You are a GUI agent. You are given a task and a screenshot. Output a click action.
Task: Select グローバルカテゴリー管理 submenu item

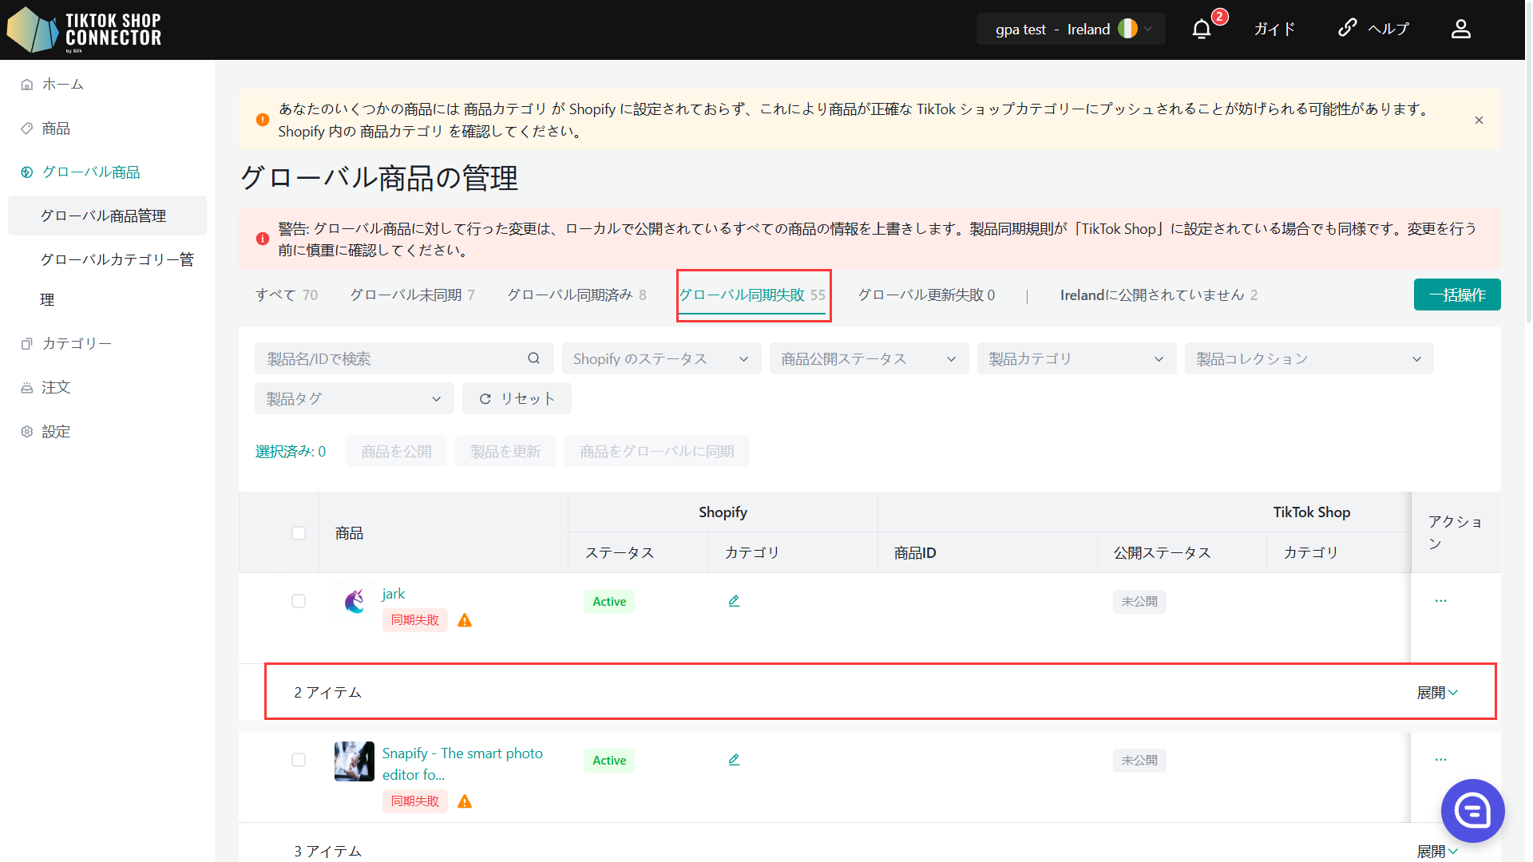(117, 279)
